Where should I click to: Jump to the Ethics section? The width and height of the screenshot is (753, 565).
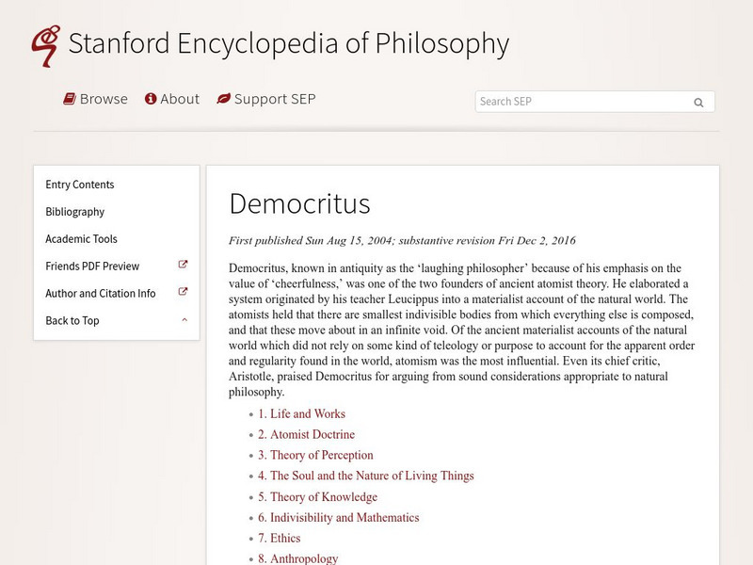pyautogui.click(x=278, y=538)
